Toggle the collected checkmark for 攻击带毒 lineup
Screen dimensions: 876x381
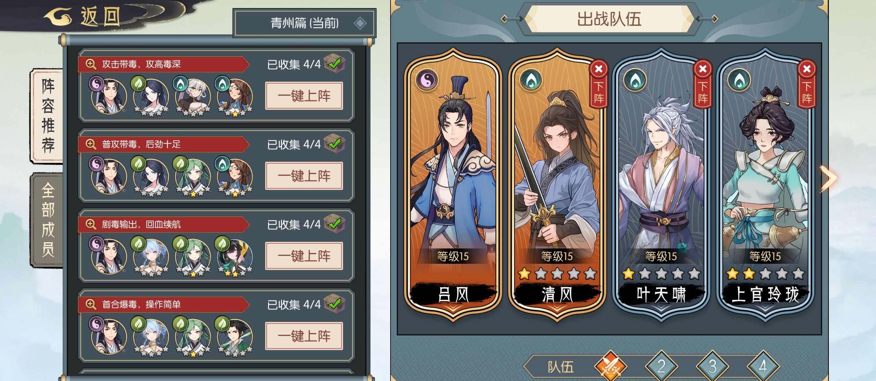pos(335,64)
